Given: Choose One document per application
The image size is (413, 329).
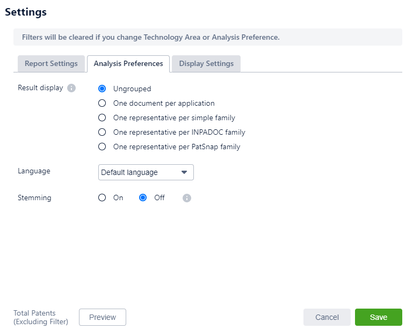Looking at the screenshot, I should click(102, 103).
